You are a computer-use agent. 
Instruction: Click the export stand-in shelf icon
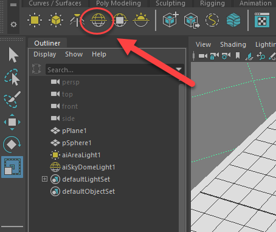[191, 20]
